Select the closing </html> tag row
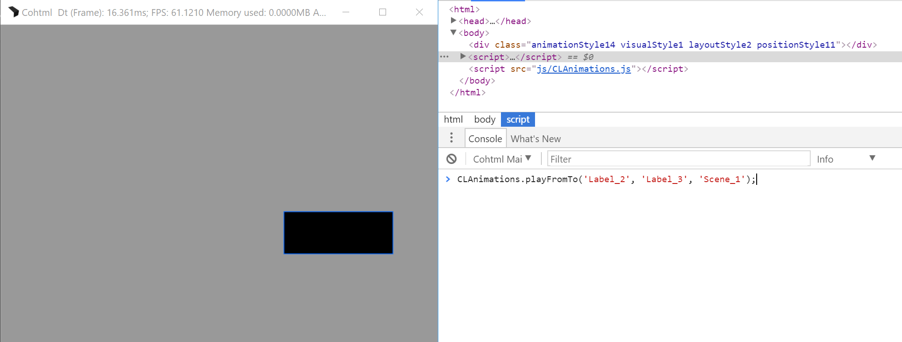The width and height of the screenshot is (902, 342). click(467, 92)
